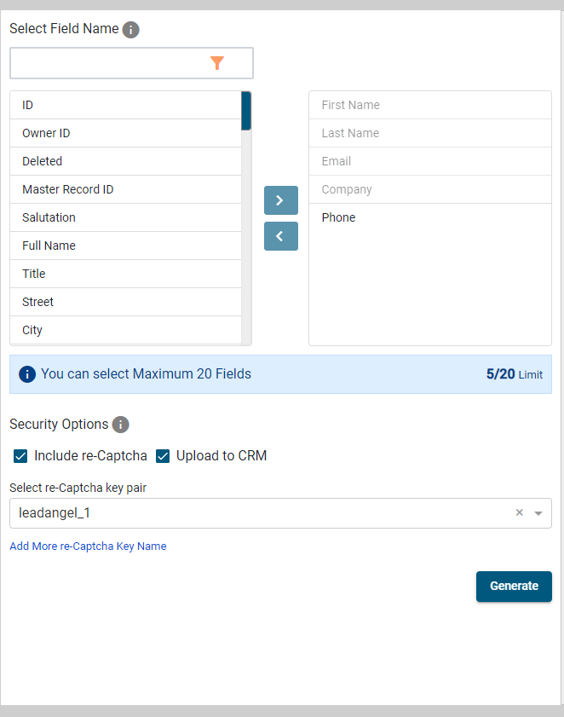Click the Generate button
The image size is (564, 717).
click(514, 586)
